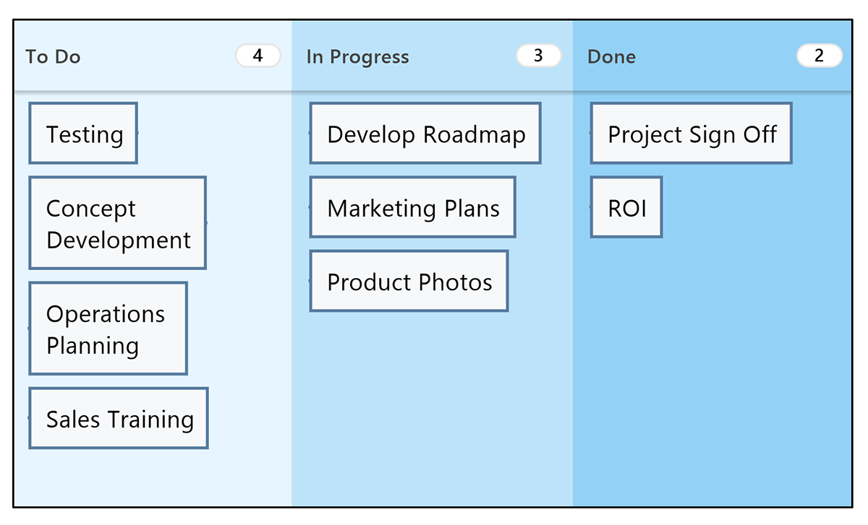Select the Operations Planning card
Viewport: 868px width, 525px height.
[109, 329]
